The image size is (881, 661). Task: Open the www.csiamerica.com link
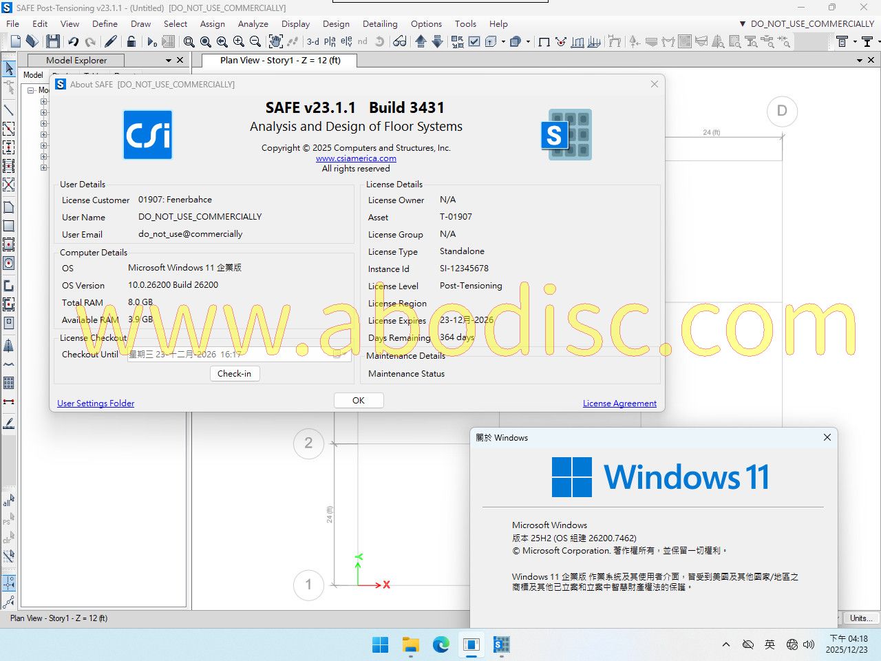click(356, 158)
